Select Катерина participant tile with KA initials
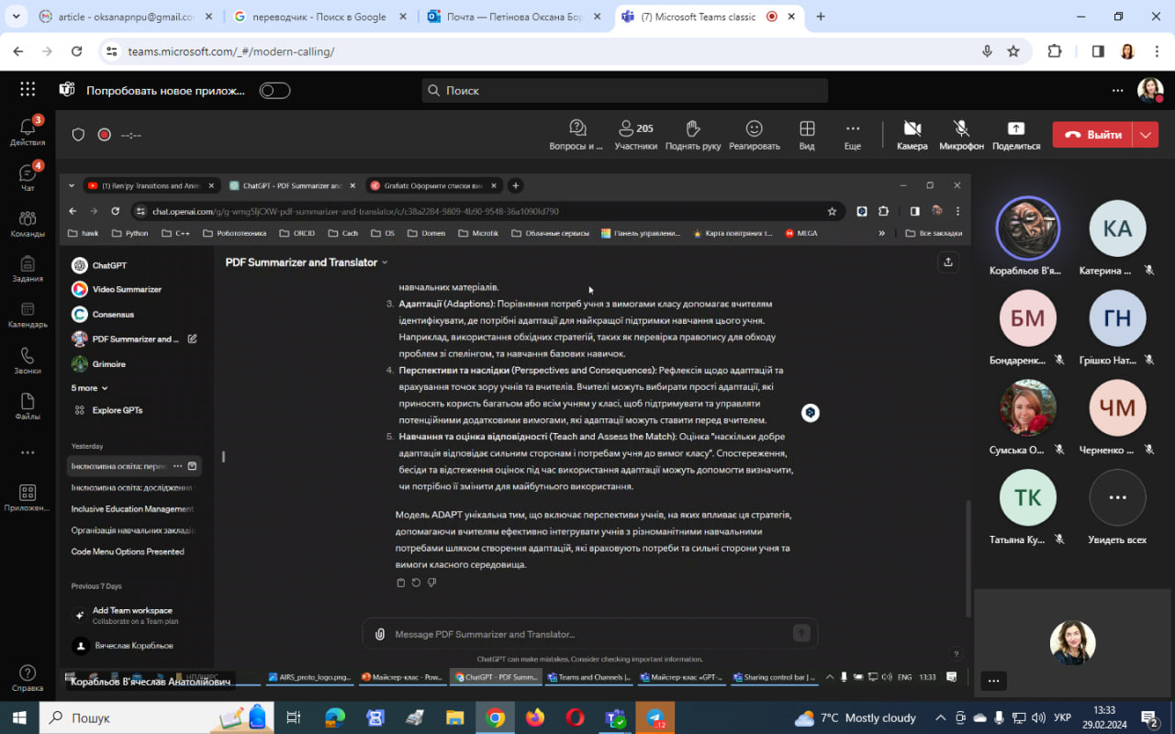Image resolution: width=1175 pixels, height=734 pixels. click(x=1117, y=238)
